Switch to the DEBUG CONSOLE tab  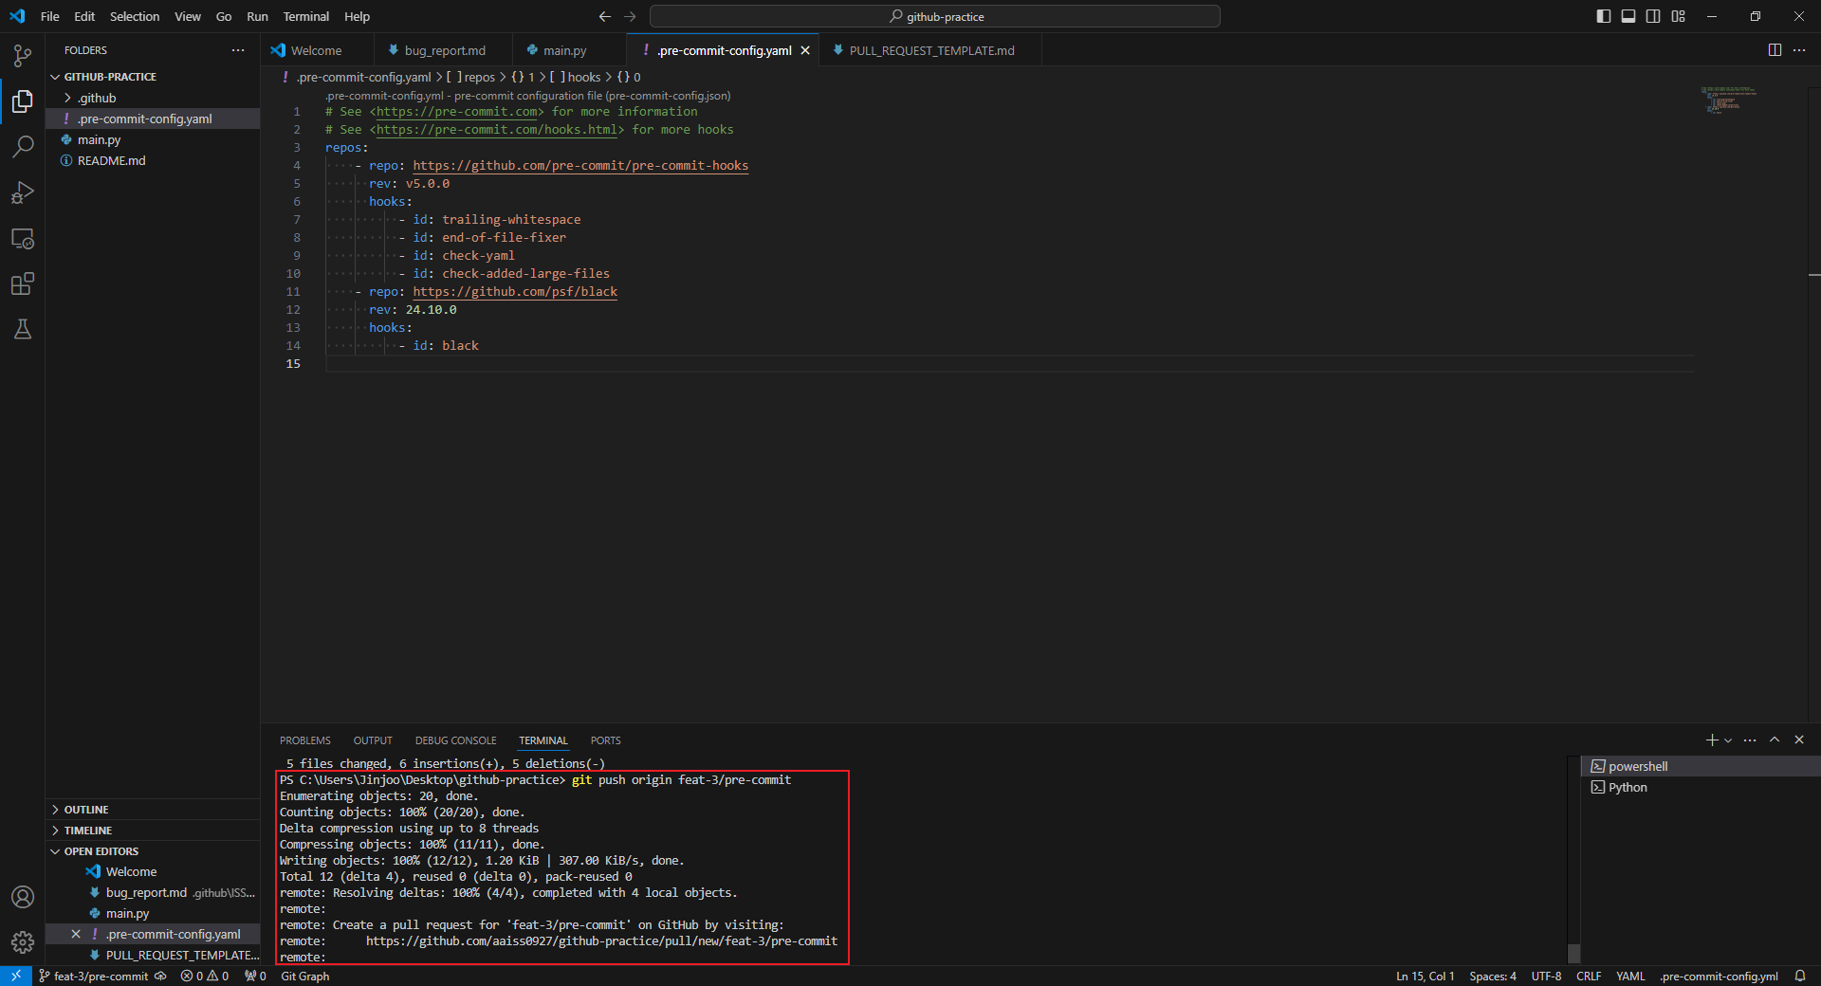click(455, 740)
